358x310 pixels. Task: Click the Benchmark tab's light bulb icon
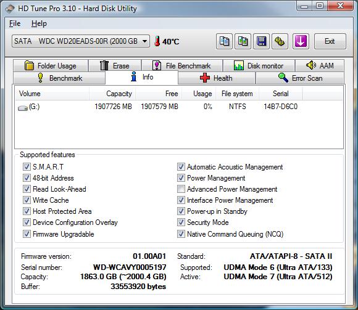(40, 78)
